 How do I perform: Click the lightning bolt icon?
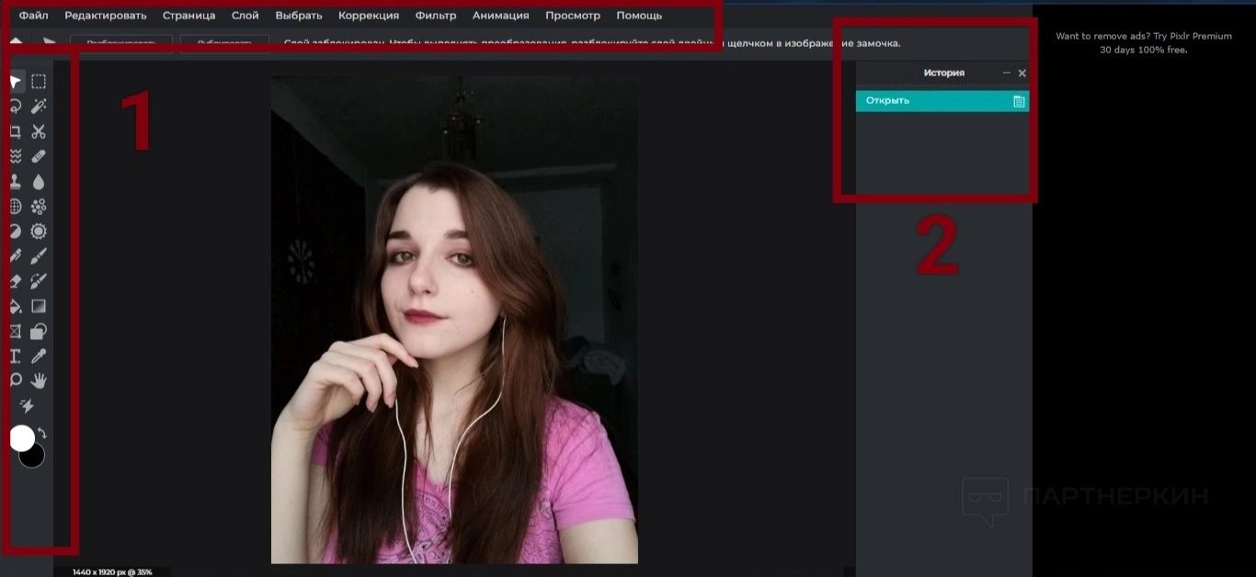pyautogui.click(x=27, y=406)
